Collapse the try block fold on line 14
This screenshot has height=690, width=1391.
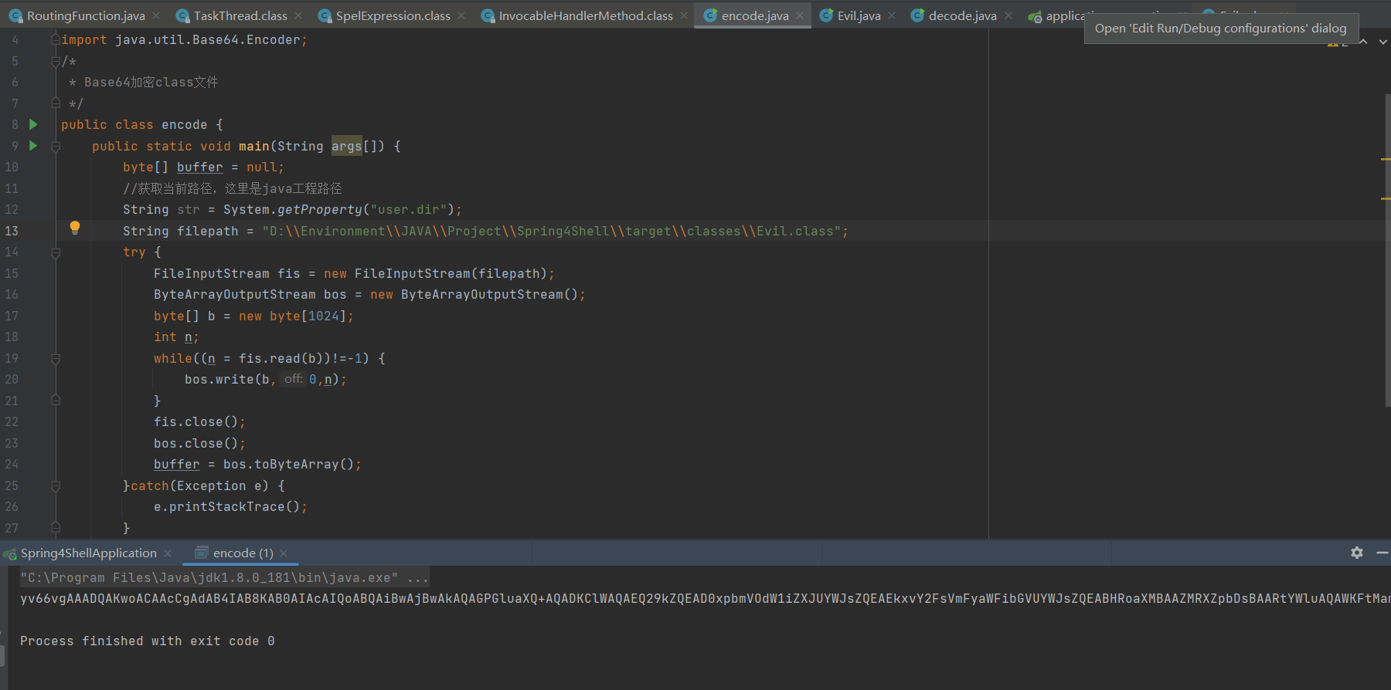point(56,252)
